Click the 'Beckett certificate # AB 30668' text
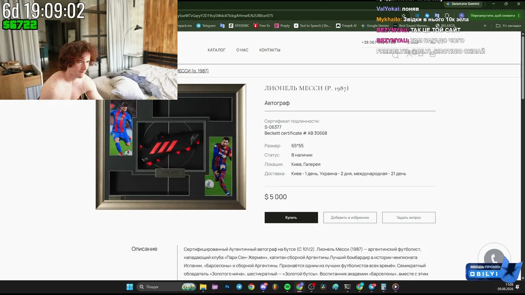This screenshot has width=525, height=295. (296, 133)
